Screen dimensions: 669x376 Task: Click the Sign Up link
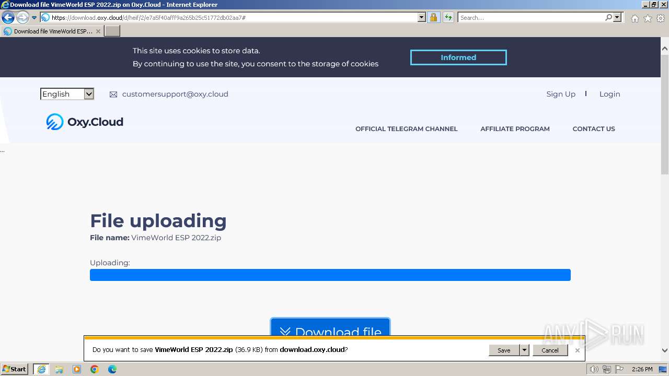click(561, 94)
